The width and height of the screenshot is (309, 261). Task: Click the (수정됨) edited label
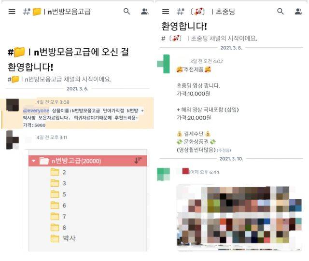224,151
